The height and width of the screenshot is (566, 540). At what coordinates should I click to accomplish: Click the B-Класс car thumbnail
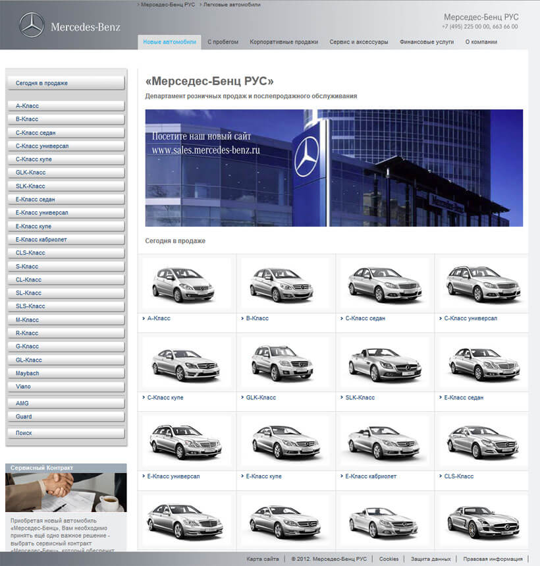[285, 284]
